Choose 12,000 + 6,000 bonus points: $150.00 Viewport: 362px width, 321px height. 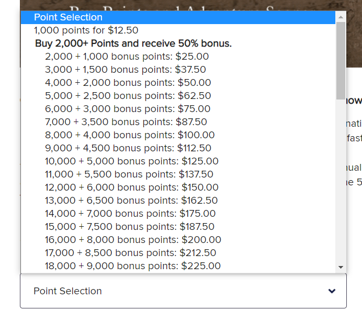[132, 187]
